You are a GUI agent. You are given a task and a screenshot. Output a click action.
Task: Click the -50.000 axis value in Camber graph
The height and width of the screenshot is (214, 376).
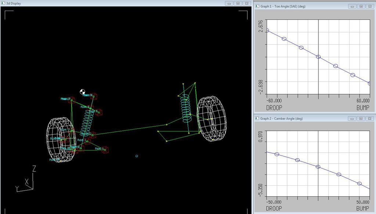(274, 202)
